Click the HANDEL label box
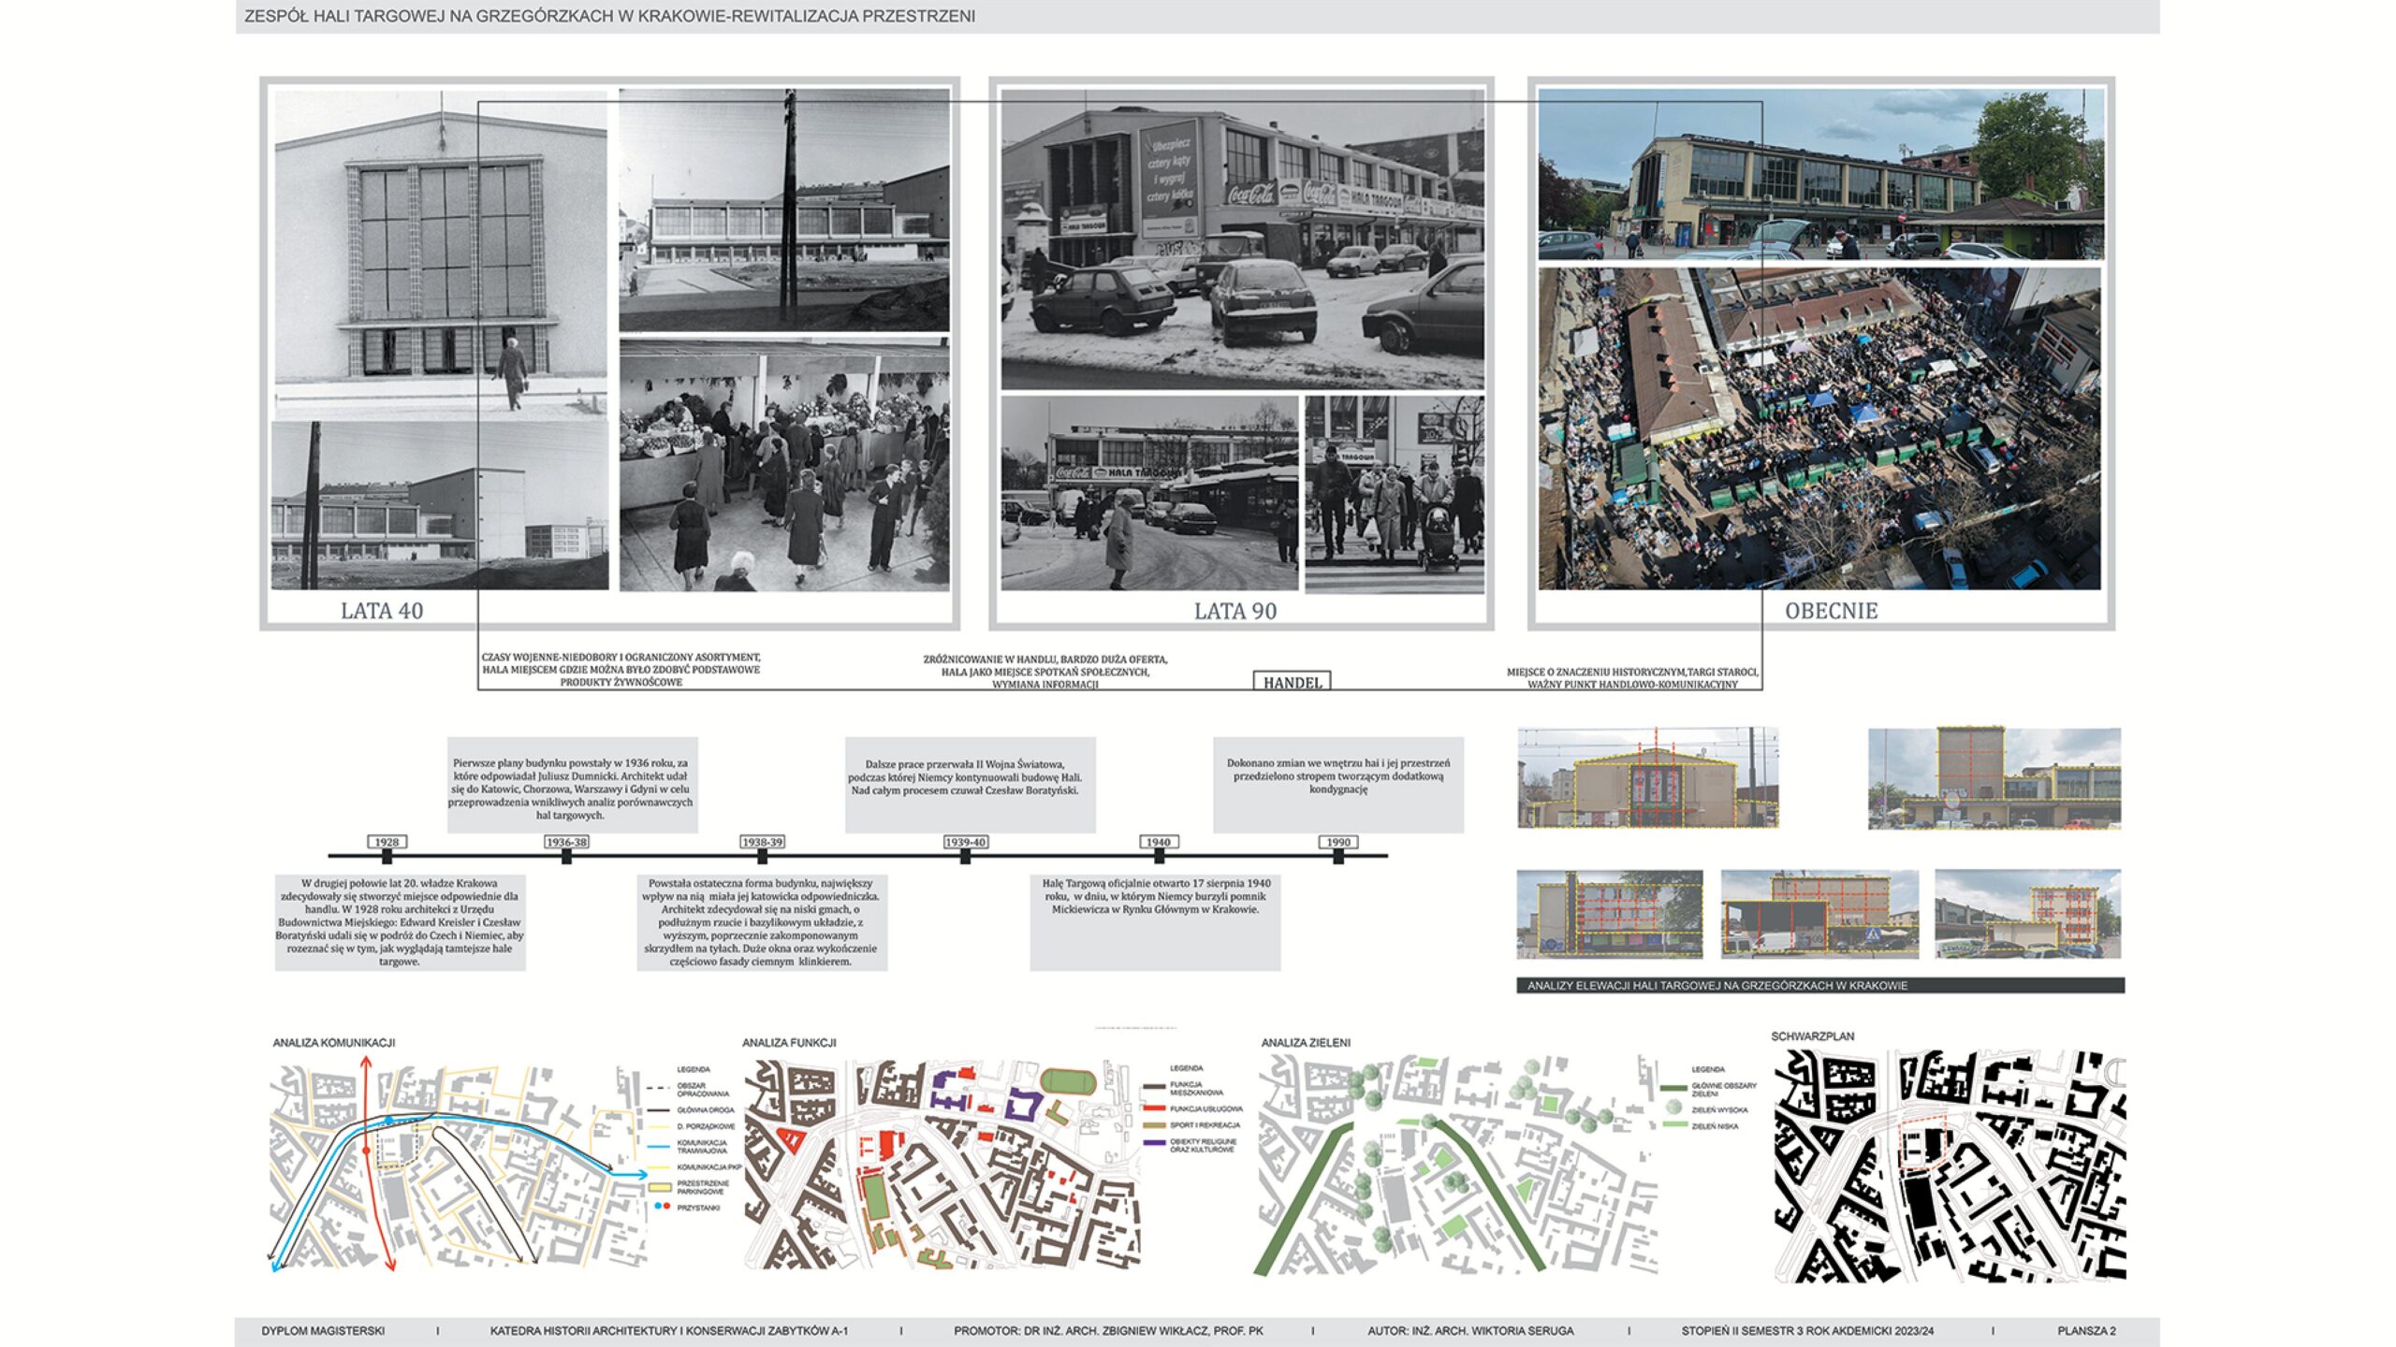 [1292, 682]
